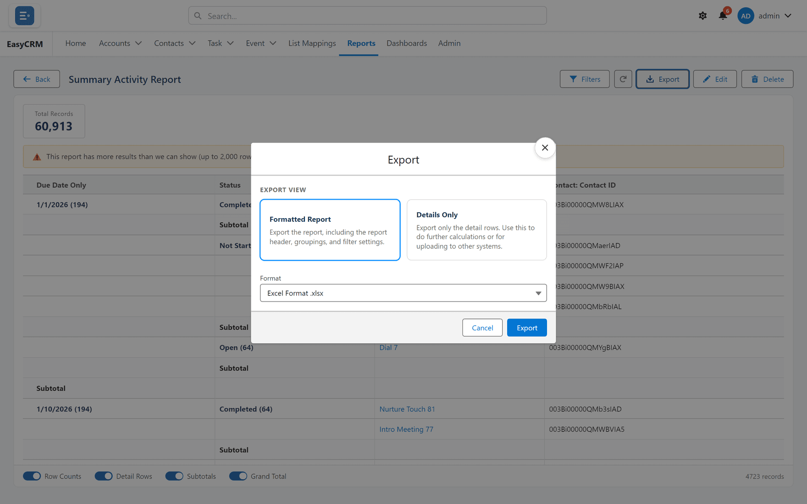
Task: Expand the Contacts menu chevron
Action: click(192, 43)
